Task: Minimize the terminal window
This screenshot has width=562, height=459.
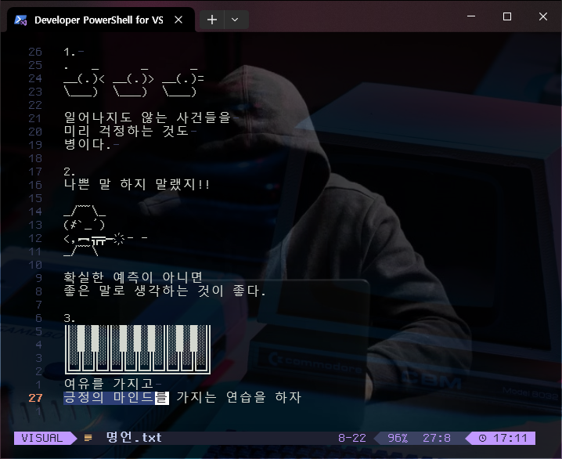Action: [x=471, y=16]
